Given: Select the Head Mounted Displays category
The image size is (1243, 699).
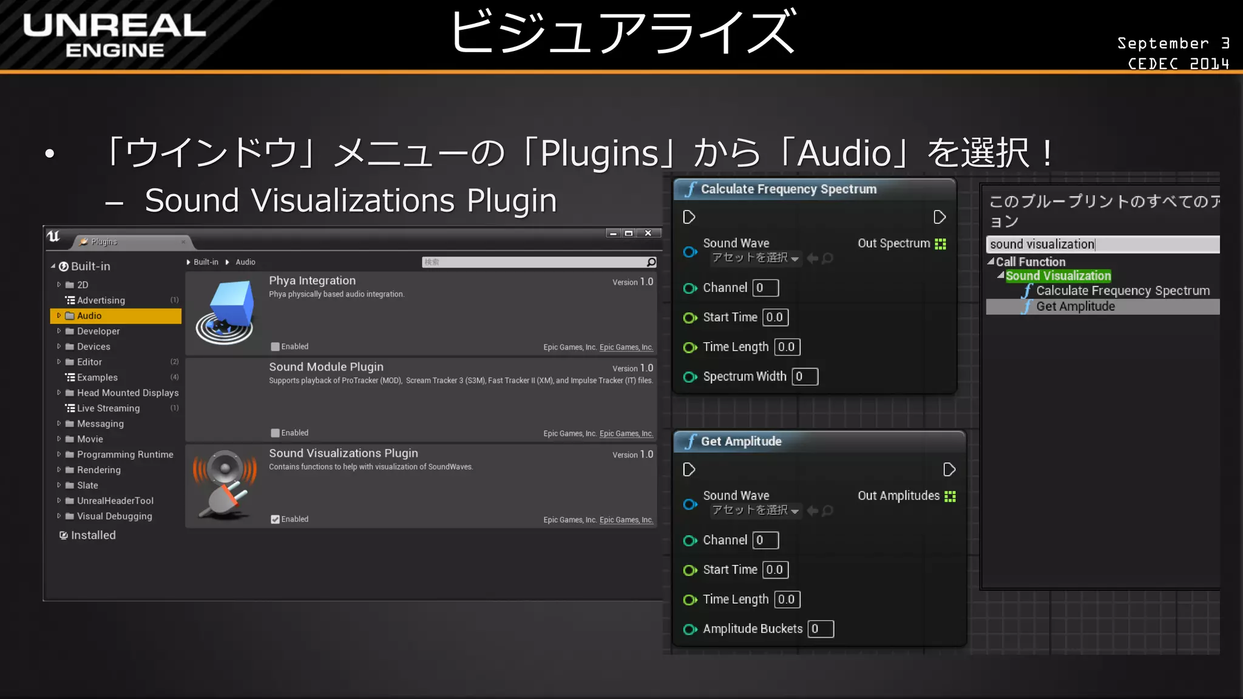Looking at the screenshot, I should tap(116, 393).
